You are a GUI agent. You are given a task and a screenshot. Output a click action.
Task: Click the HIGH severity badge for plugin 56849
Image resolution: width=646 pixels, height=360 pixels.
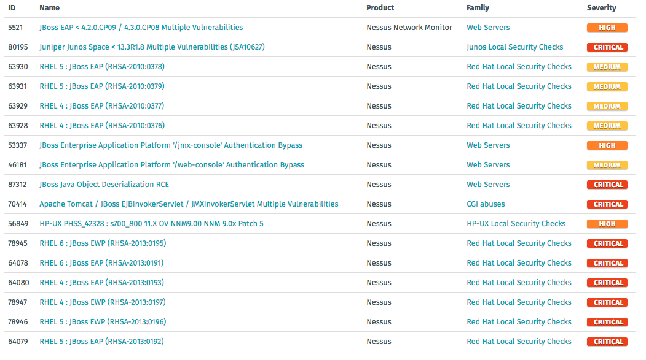pos(607,224)
